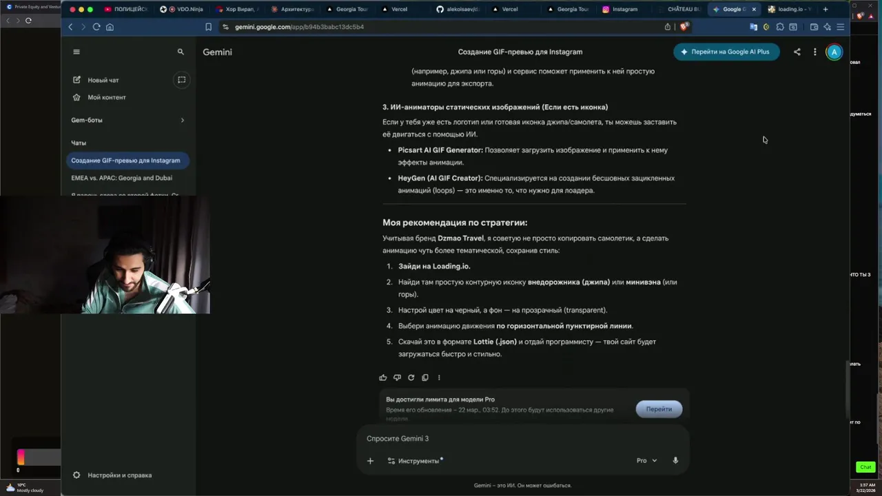
Task: Go forward with browser forward arrow
Action: click(83, 27)
